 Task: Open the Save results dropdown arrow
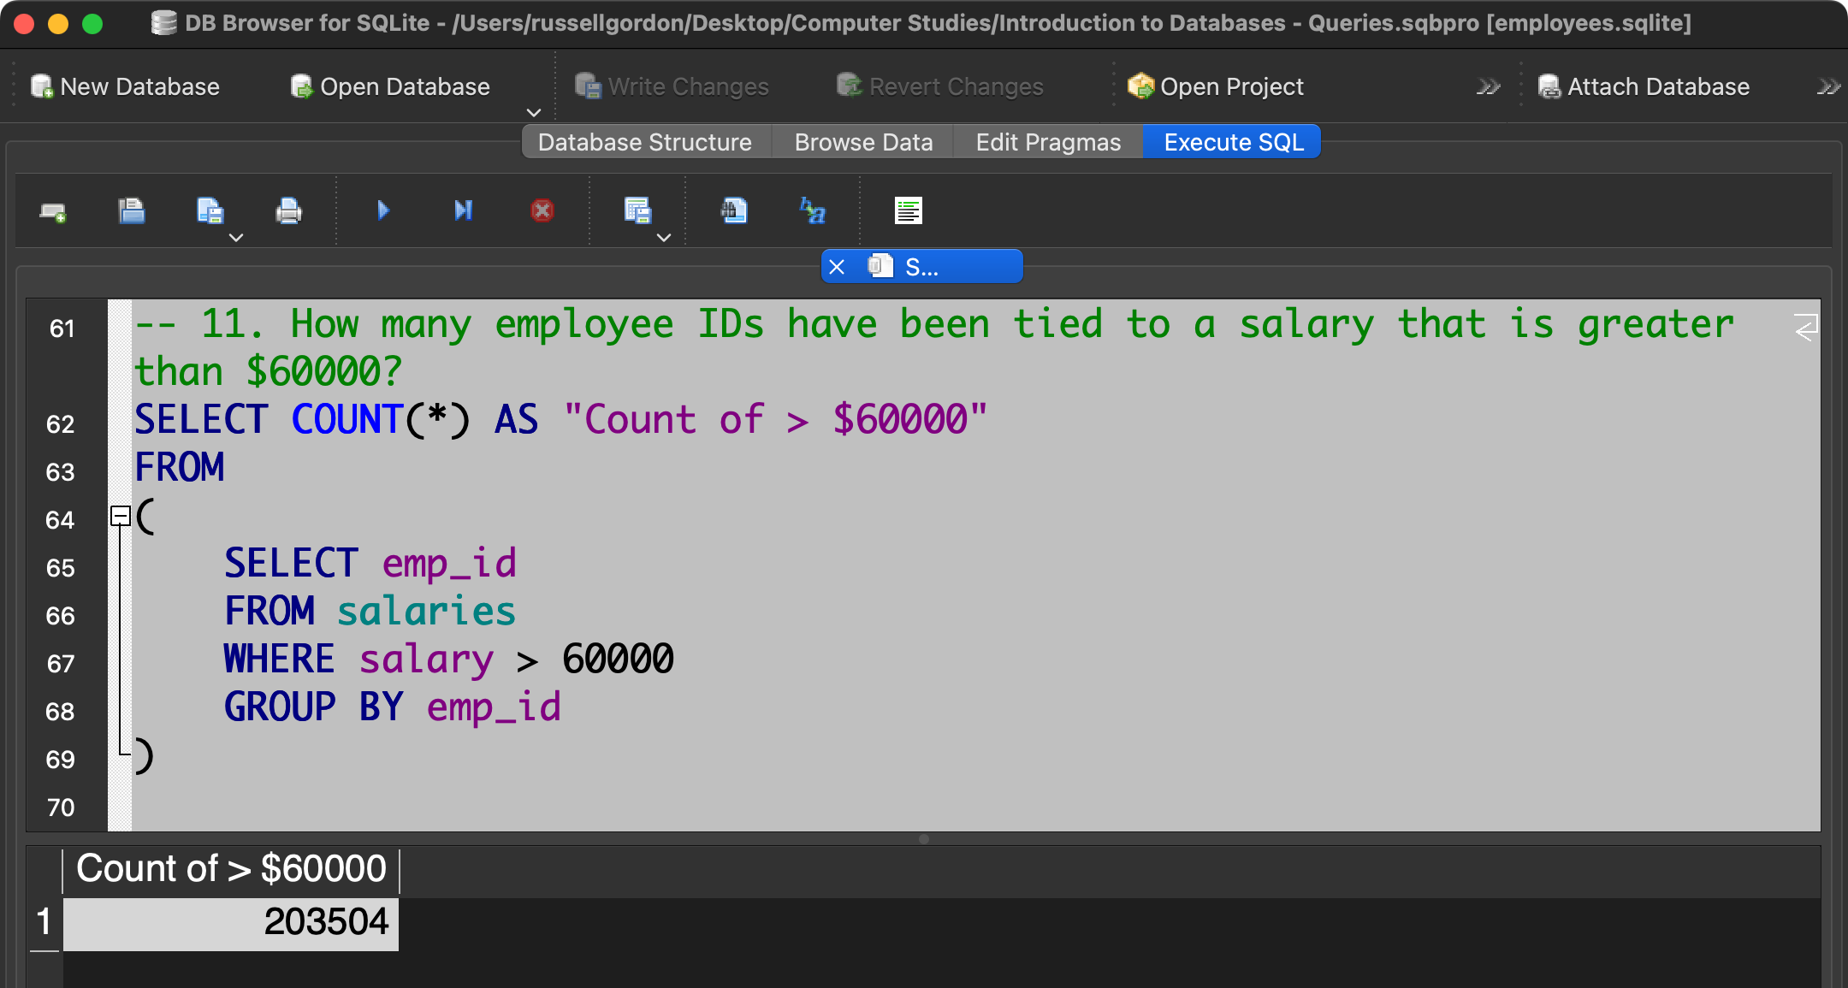click(664, 238)
